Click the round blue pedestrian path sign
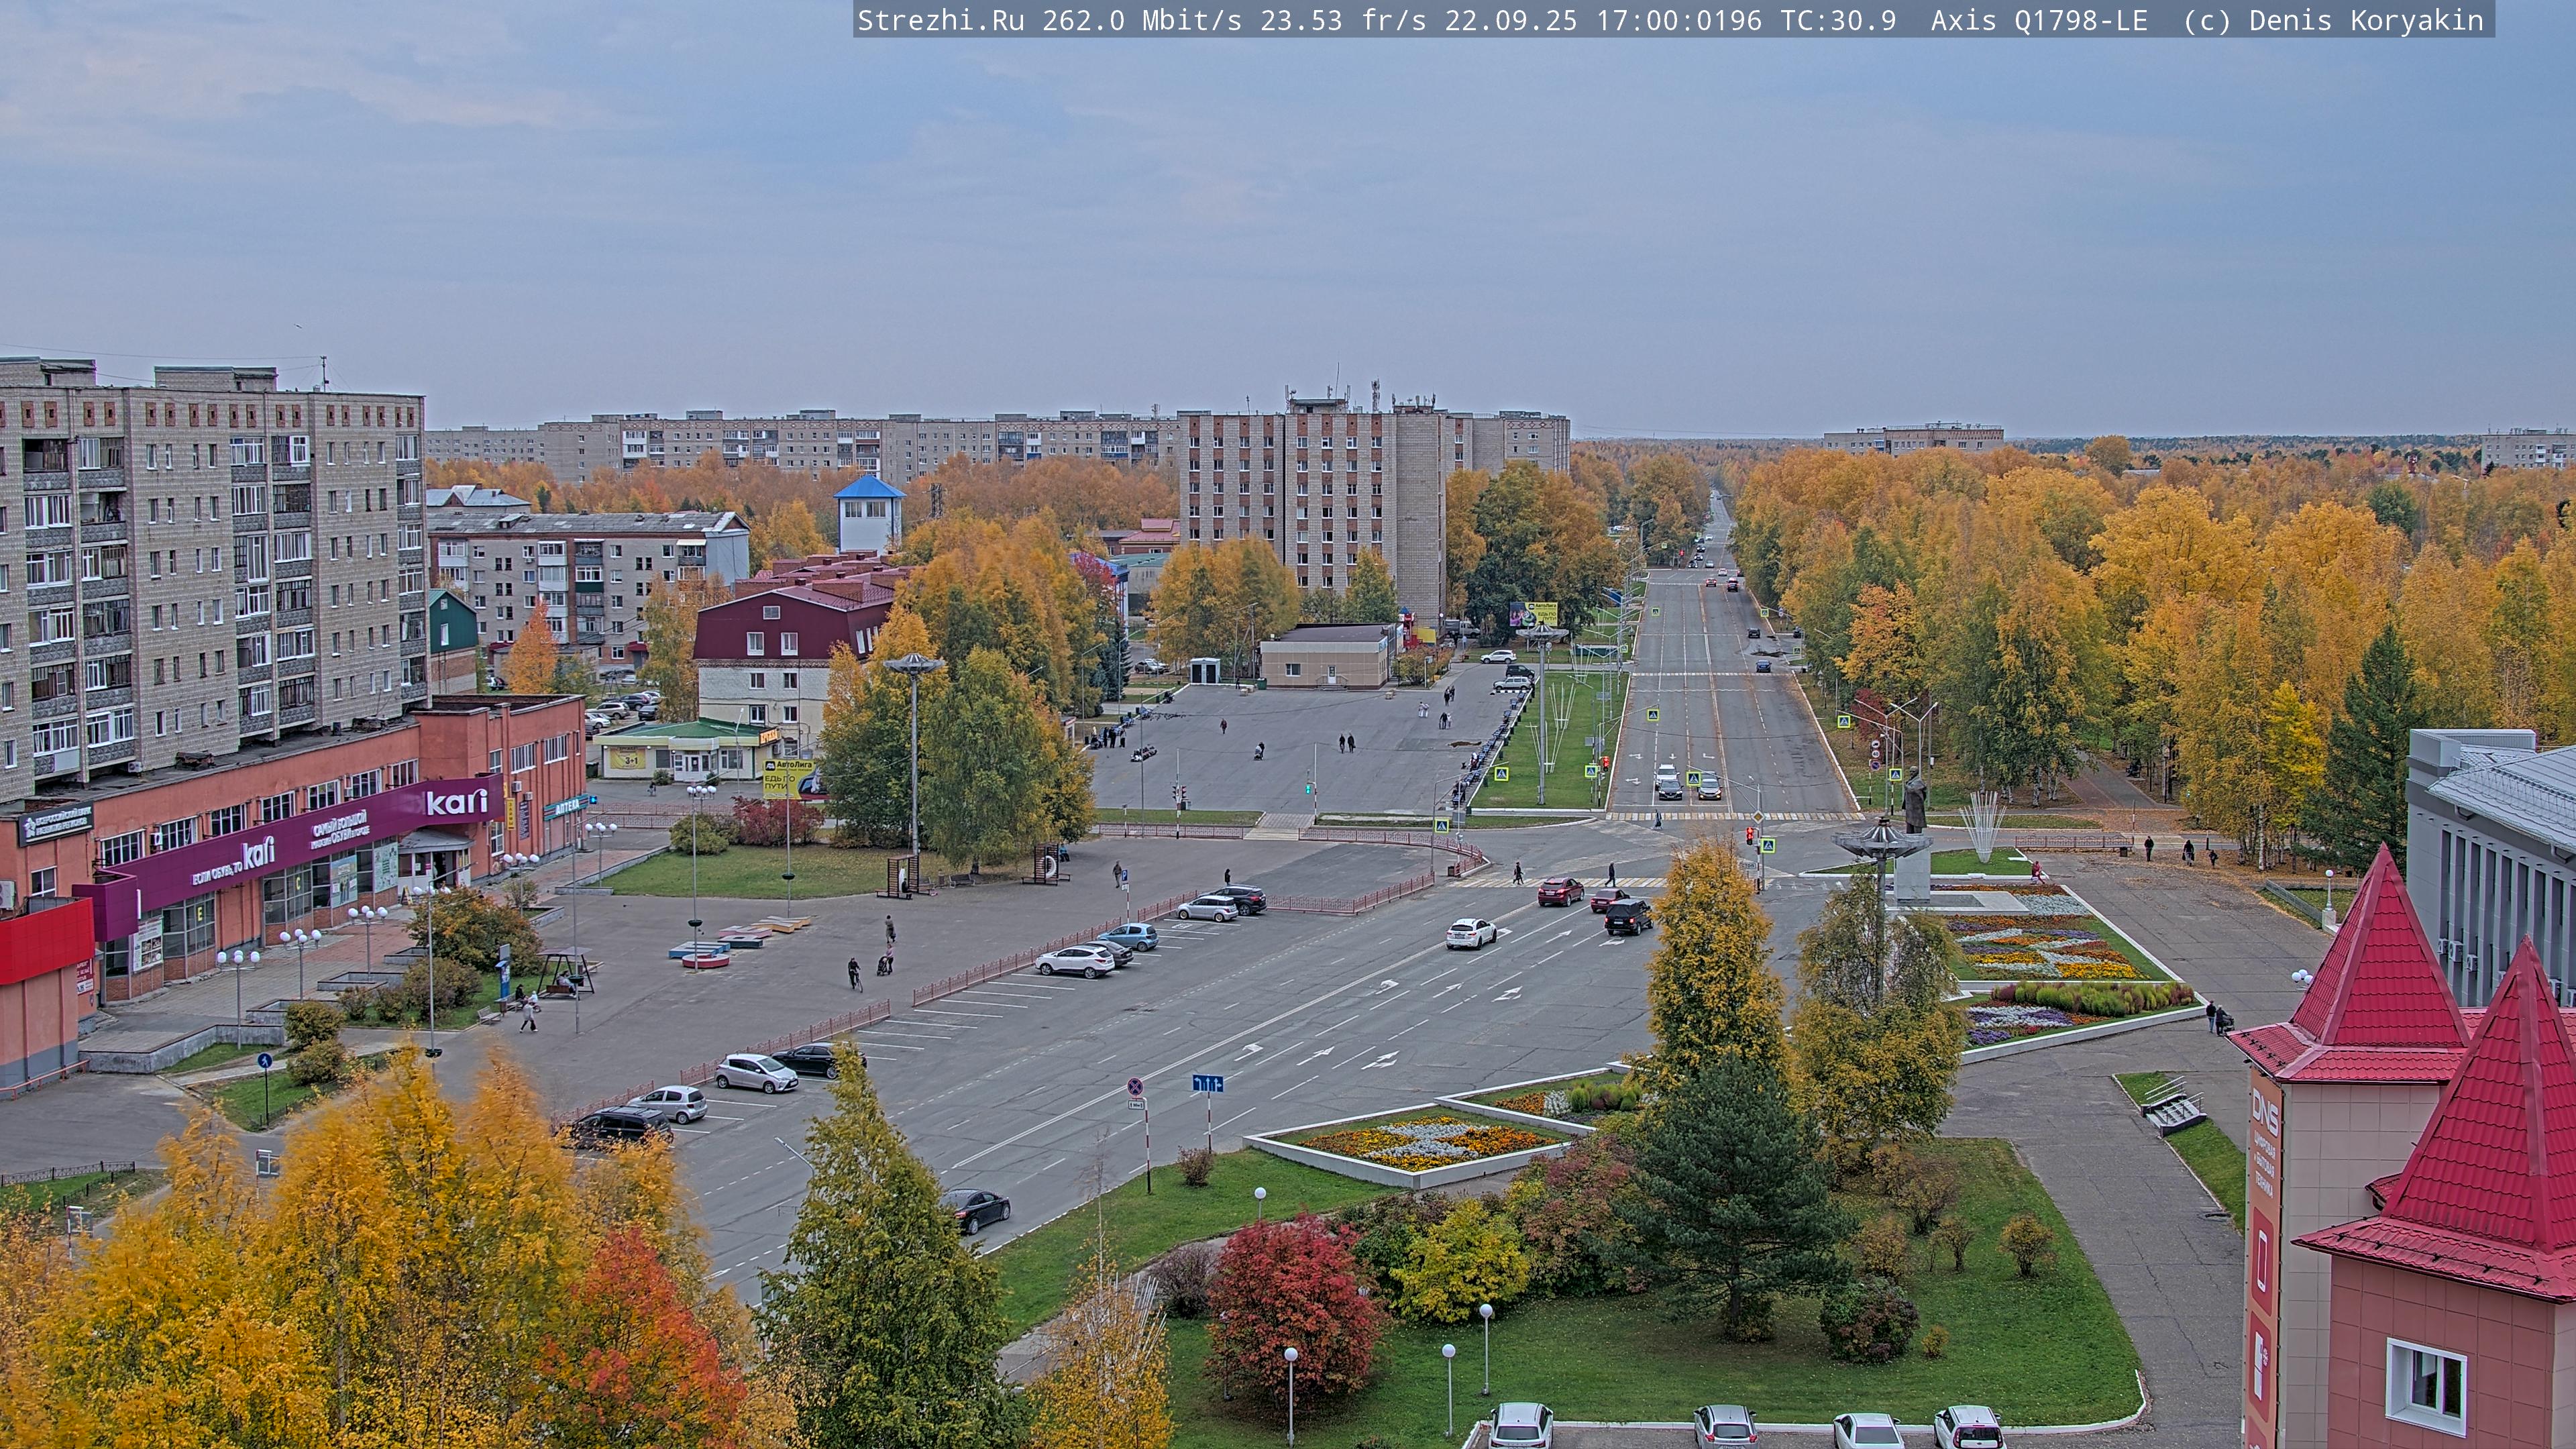2576x1449 pixels. pyautogui.click(x=264, y=1060)
